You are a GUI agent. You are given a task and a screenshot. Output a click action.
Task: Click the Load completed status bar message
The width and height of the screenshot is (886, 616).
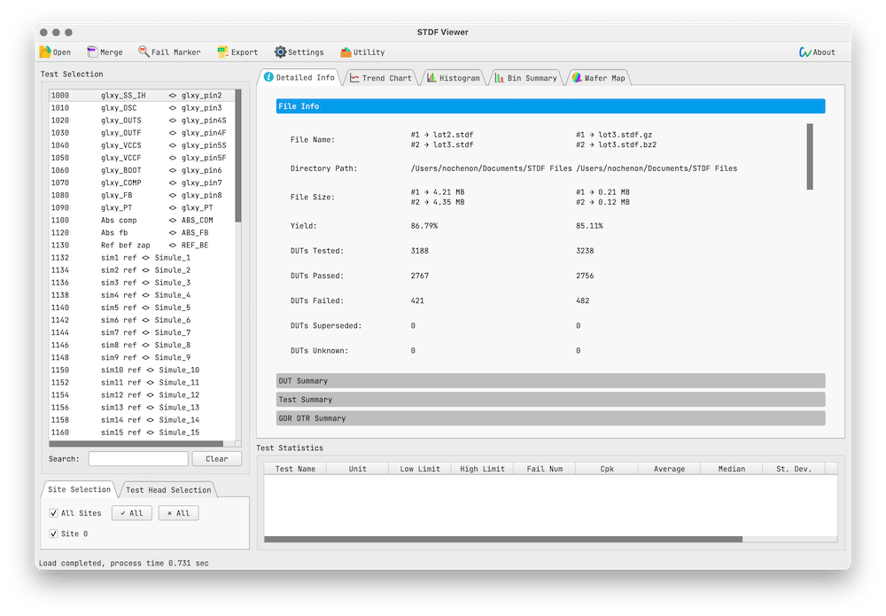pos(124,563)
